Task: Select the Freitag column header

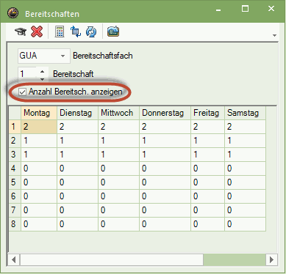Action: (x=207, y=113)
